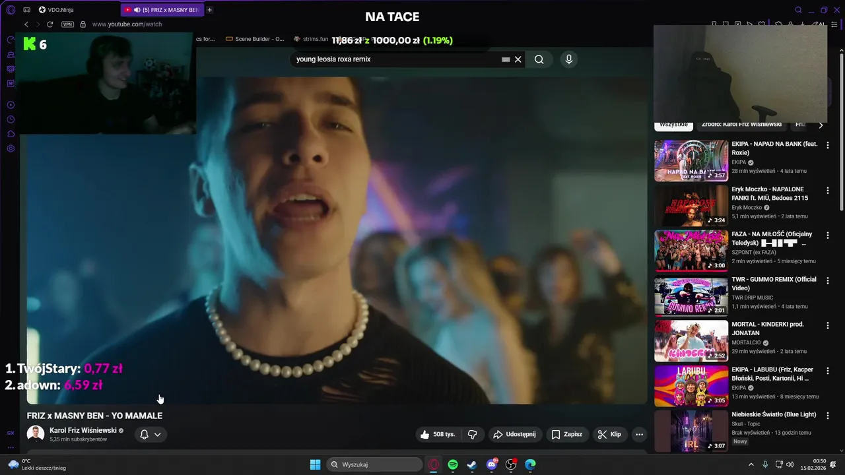Submit the YouTube search with magnifier
Viewport: 845px width, 475px height.
click(x=539, y=59)
